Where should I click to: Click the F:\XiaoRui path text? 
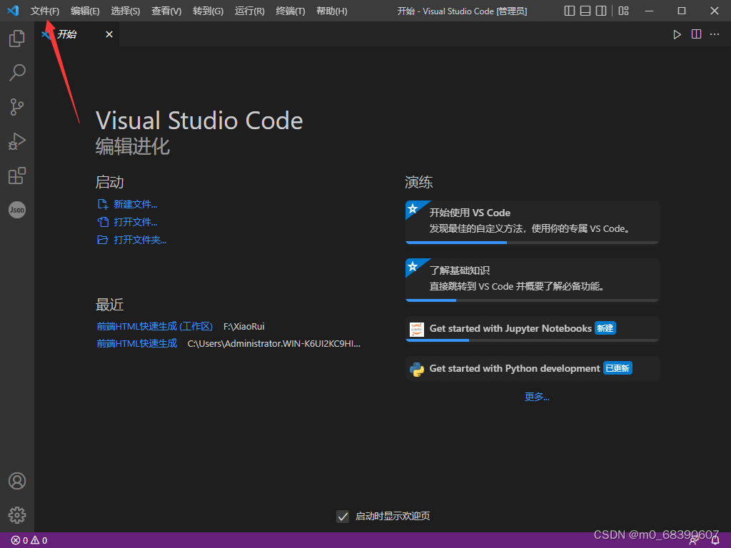pos(244,327)
